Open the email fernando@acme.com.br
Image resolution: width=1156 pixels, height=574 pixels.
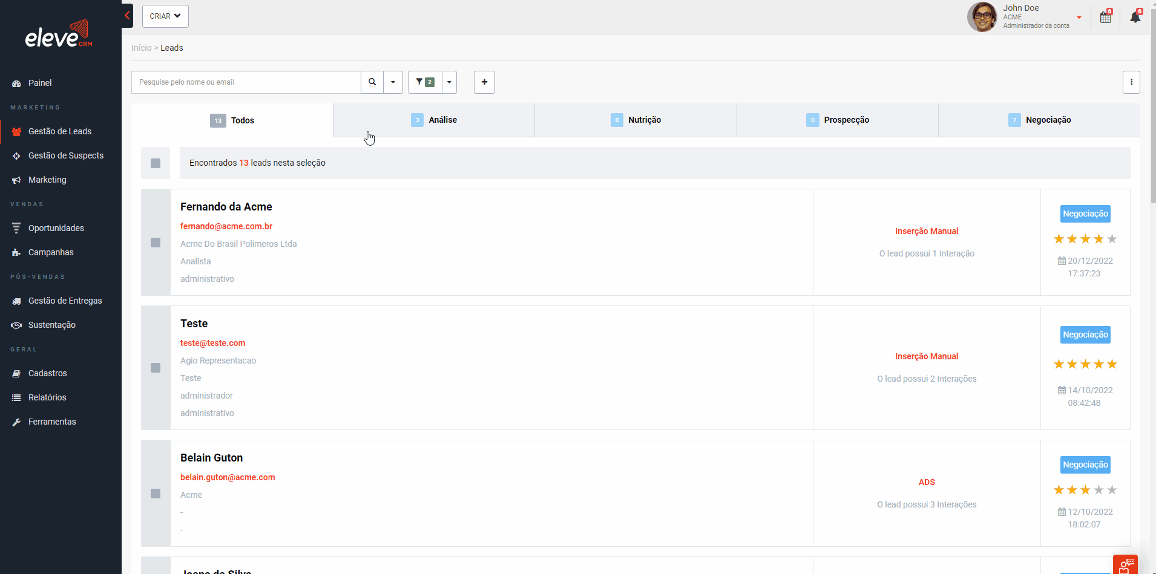226,226
